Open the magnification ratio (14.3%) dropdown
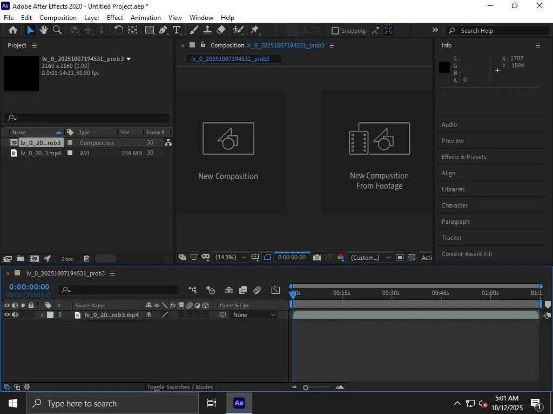The width and height of the screenshot is (553, 414). click(231, 258)
